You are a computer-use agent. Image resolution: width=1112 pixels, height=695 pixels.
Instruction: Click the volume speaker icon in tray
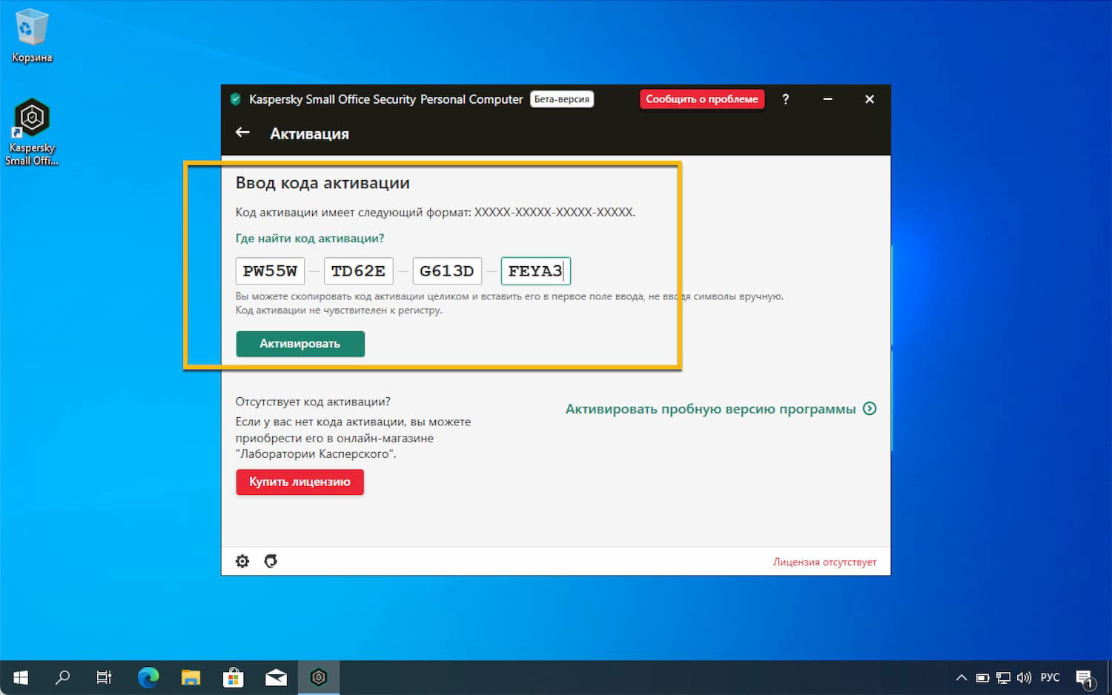1024,677
